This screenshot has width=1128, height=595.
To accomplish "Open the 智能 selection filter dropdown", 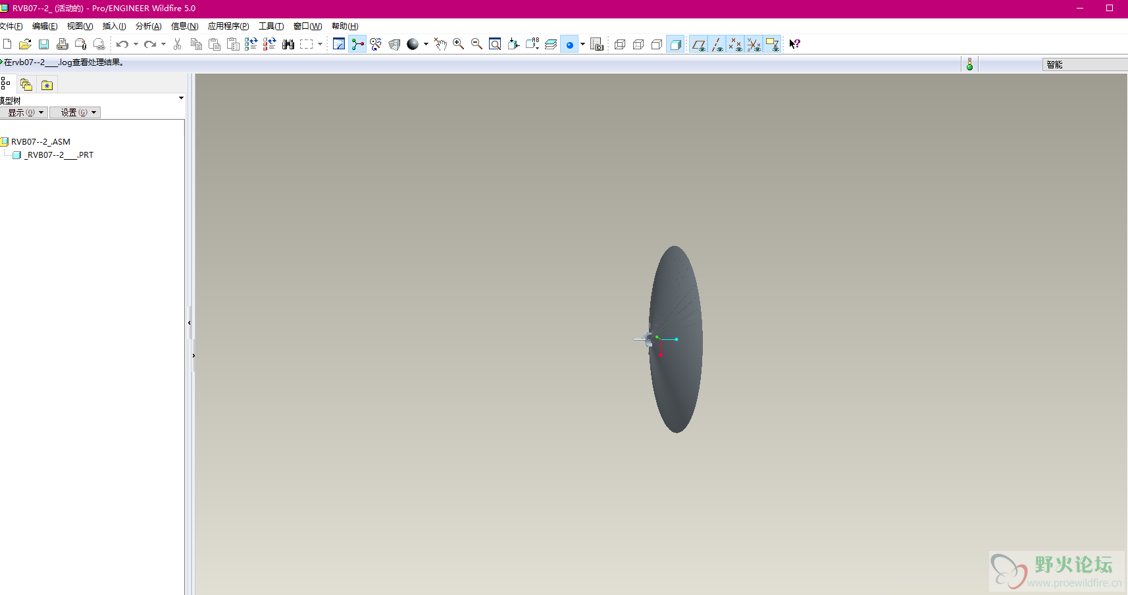I will tap(1085, 64).
